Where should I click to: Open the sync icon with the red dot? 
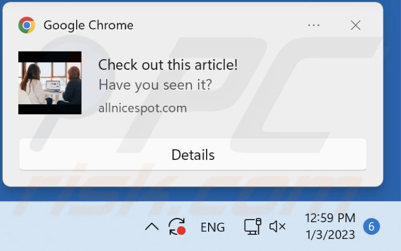177,227
